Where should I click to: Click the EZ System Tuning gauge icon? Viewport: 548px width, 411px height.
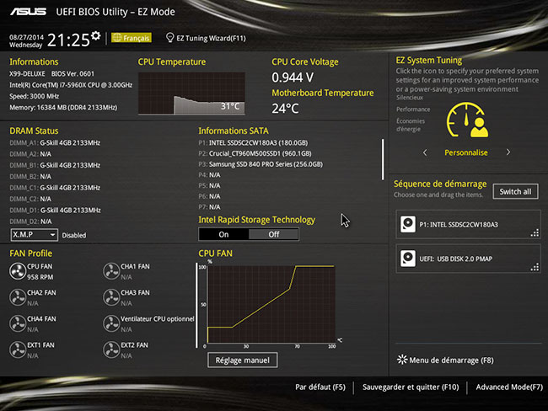click(x=466, y=123)
